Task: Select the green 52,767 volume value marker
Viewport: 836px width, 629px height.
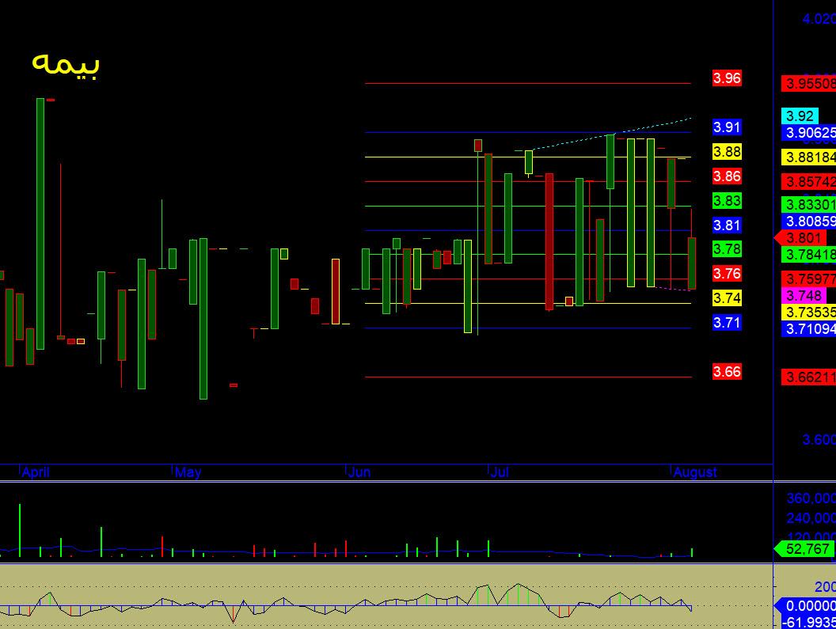Action: (x=804, y=548)
